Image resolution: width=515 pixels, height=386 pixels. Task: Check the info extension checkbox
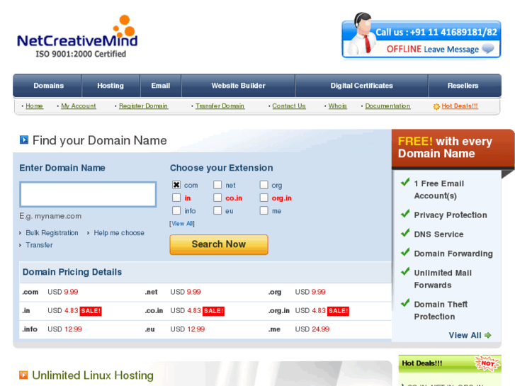pyautogui.click(x=176, y=210)
